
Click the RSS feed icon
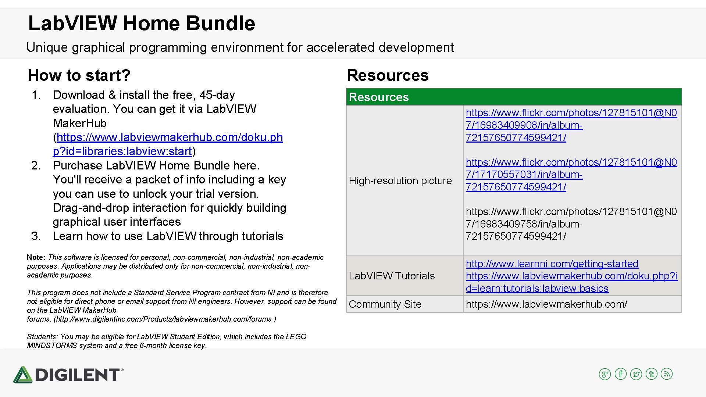click(667, 374)
